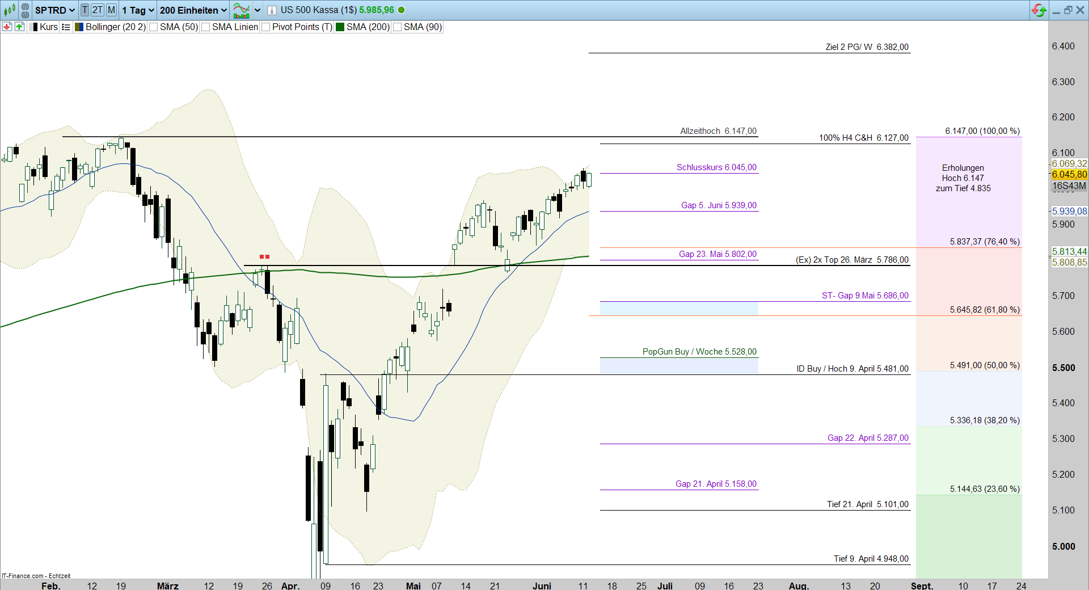
Task: Click the 5.939,08 price axis tag
Action: pyautogui.click(x=1069, y=211)
